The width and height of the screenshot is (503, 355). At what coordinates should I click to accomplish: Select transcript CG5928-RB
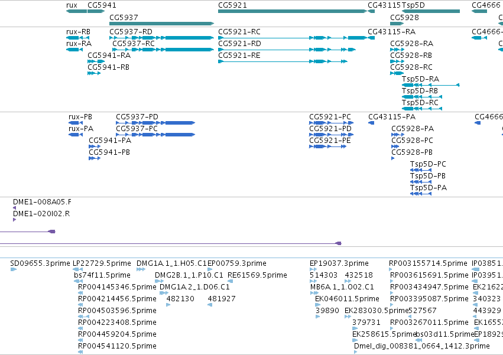pyautogui.click(x=397, y=61)
